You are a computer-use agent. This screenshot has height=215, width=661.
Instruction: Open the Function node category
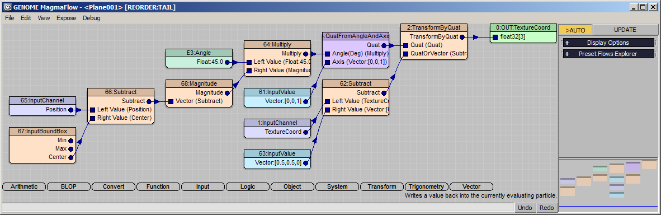click(x=158, y=186)
